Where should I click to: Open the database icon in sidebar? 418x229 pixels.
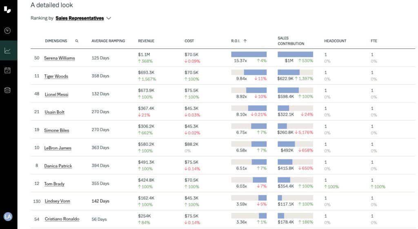tap(7, 90)
